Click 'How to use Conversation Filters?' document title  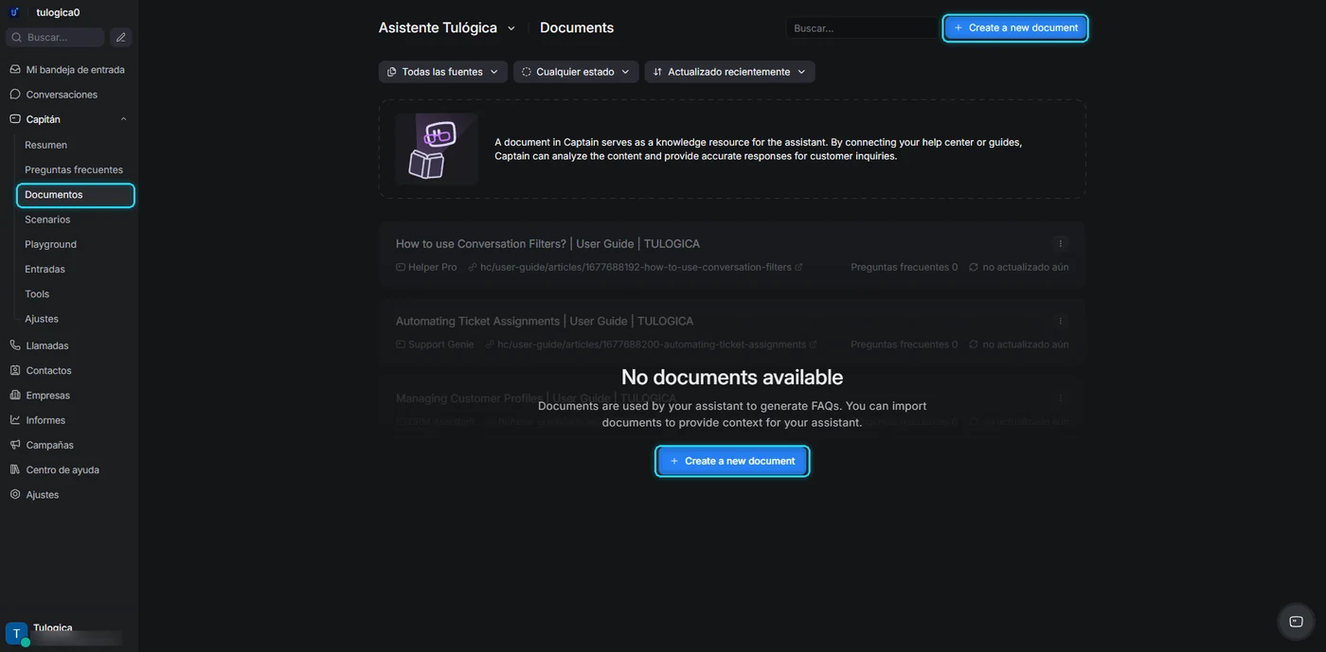point(547,243)
